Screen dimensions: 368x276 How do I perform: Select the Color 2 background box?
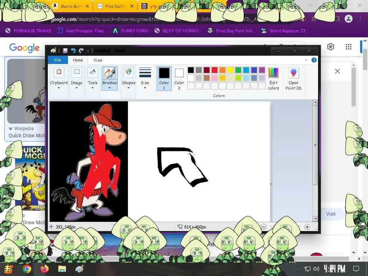coord(179,78)
